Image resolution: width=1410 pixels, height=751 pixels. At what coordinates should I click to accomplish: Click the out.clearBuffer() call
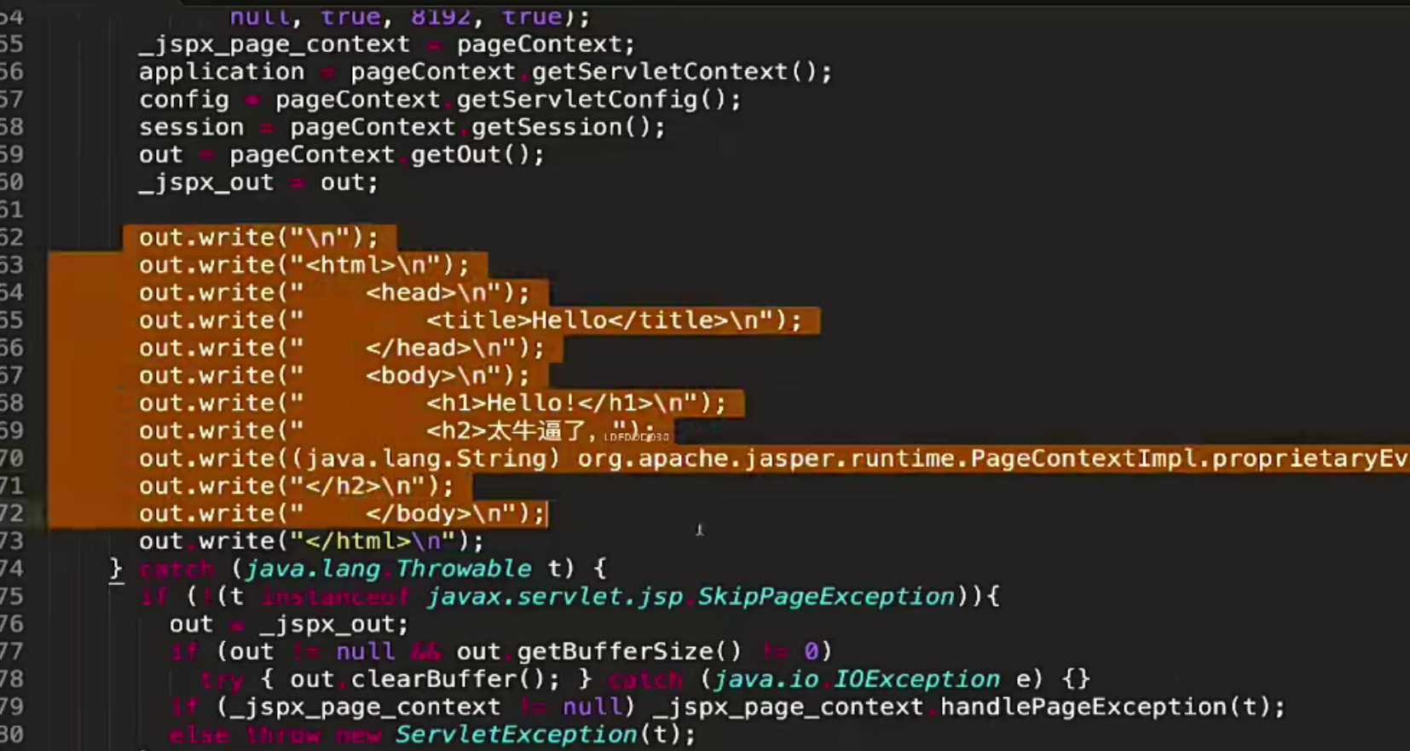coord(425,679)
